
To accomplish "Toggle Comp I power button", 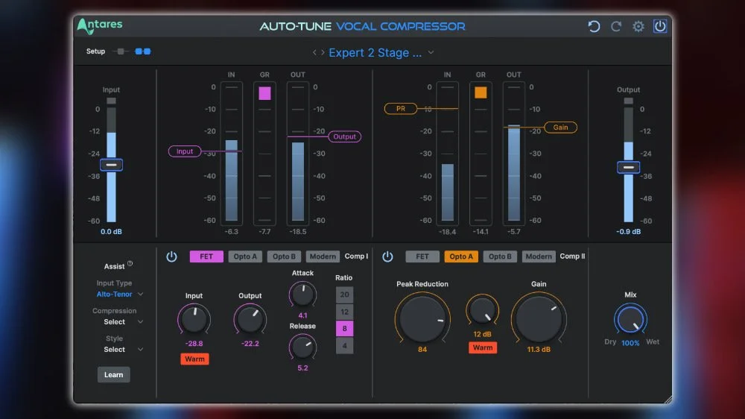I will pos(171,256).
